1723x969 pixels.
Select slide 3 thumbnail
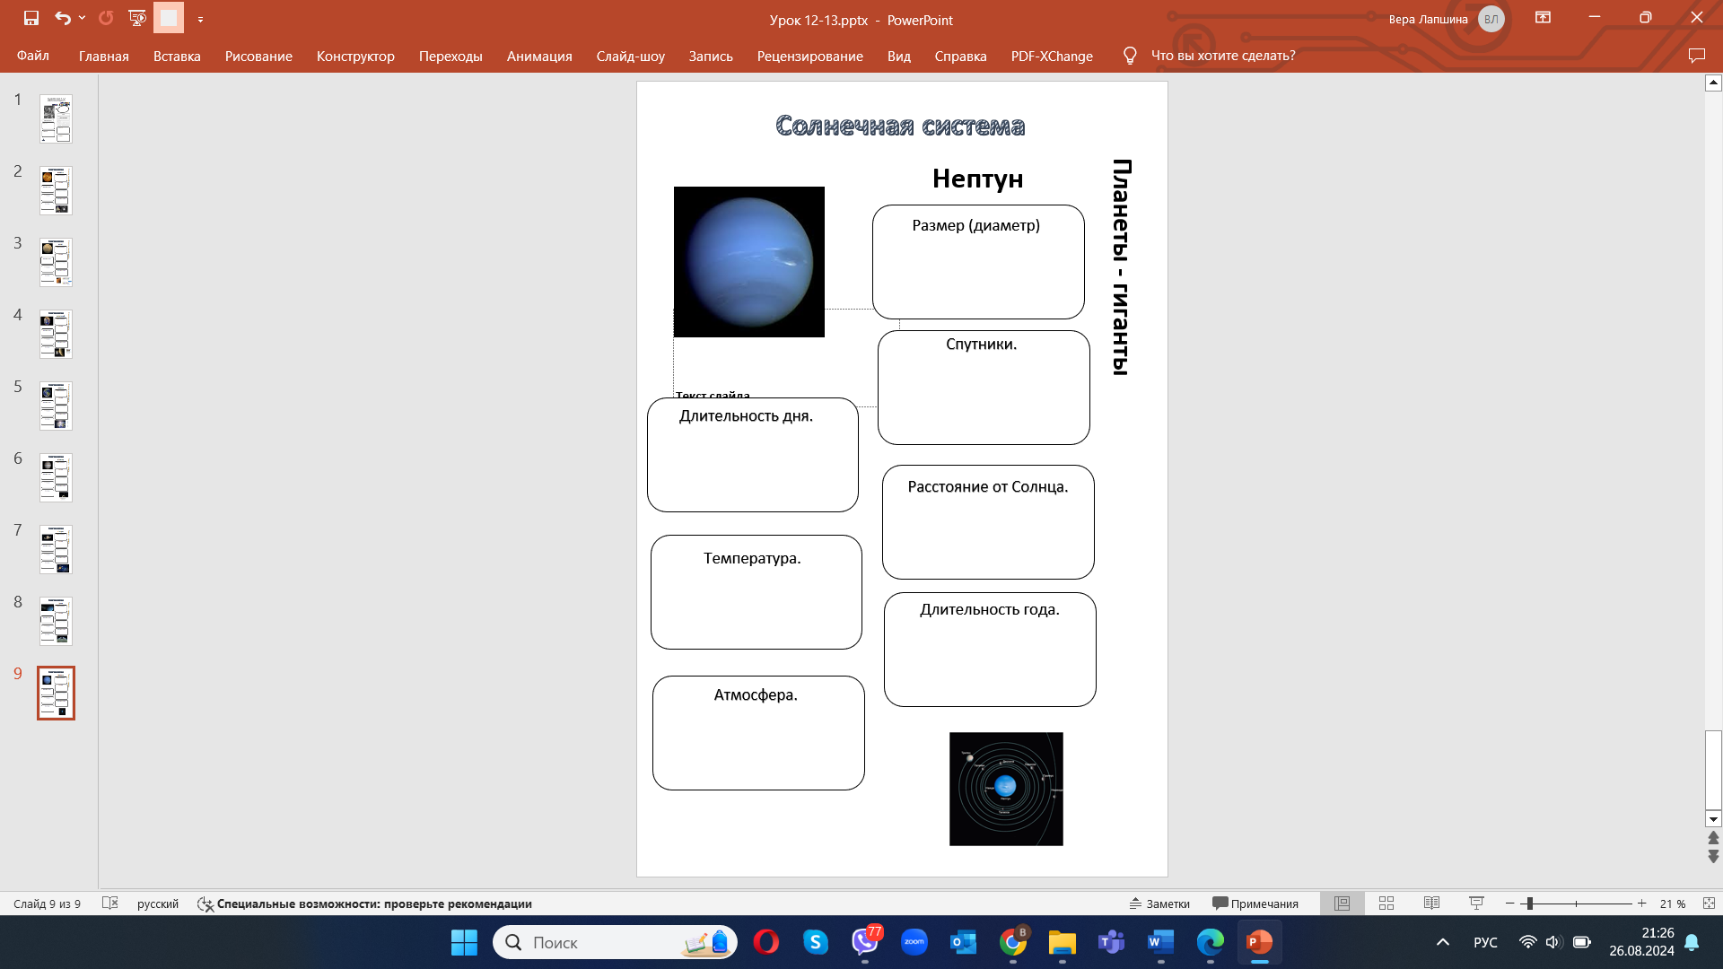pyautogui.click(x=56, y=262)
